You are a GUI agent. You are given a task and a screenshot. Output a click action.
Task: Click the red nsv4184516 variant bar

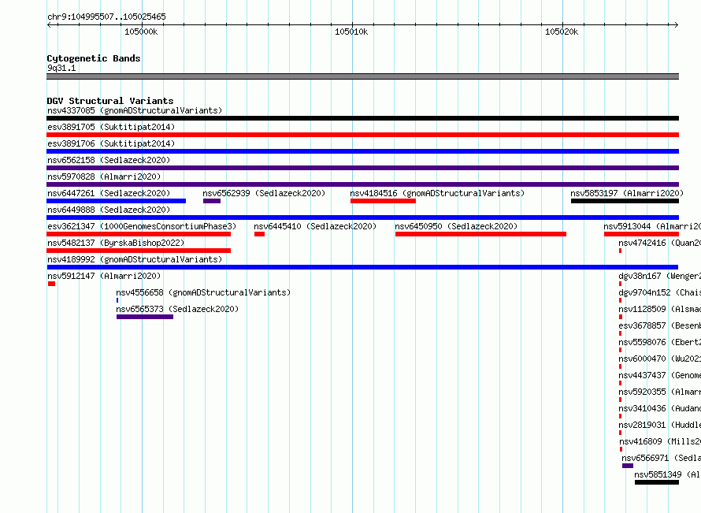pyautogui.click(x=383, y=201)
